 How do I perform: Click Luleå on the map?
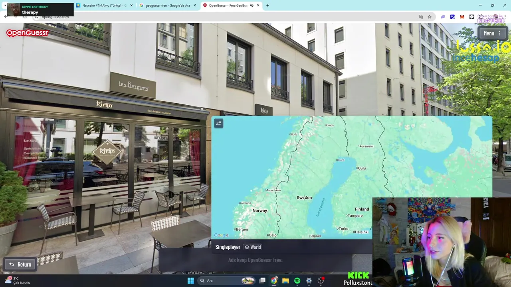click(341, 160)
